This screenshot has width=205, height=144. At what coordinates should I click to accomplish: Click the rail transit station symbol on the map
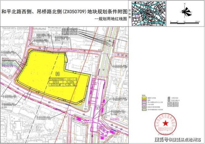[x=98, y=107]
